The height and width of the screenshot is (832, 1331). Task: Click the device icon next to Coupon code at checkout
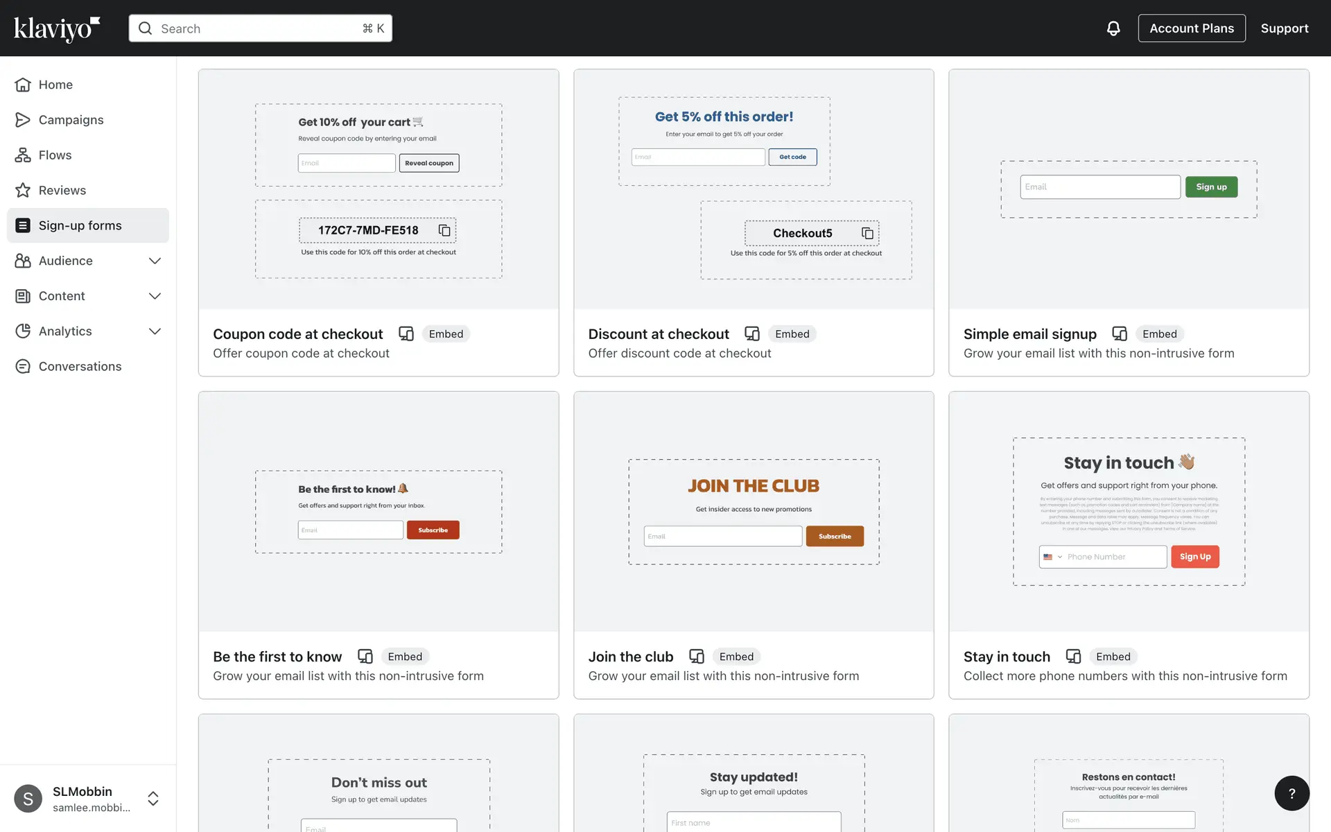click(x=406, y=333)
